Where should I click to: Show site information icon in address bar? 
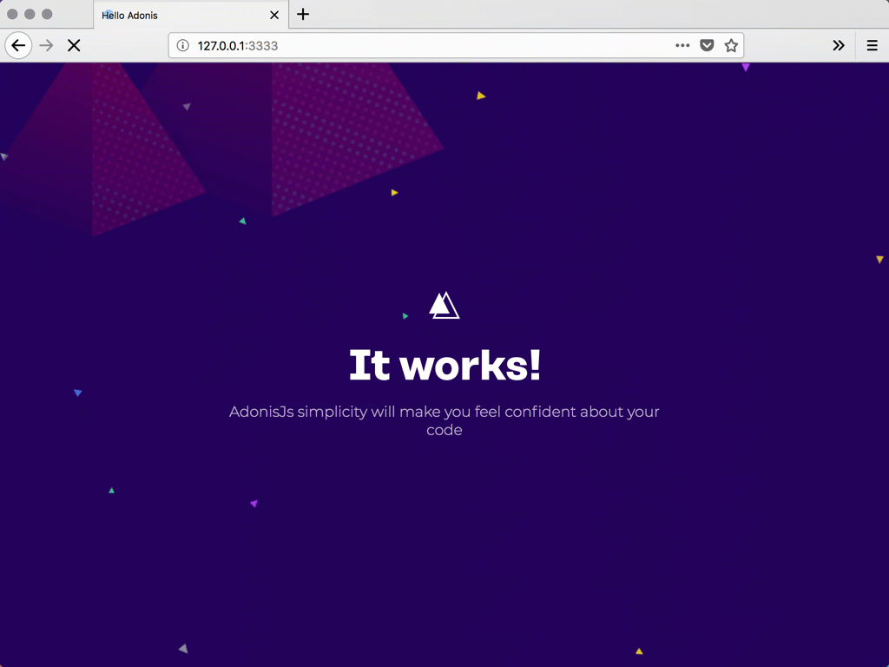[182, 45]
